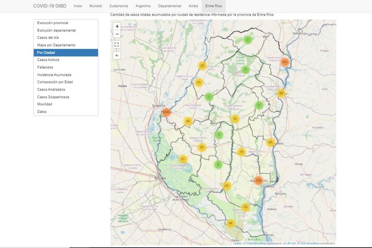Open Composición por Edad menu item

pos(66,82)
